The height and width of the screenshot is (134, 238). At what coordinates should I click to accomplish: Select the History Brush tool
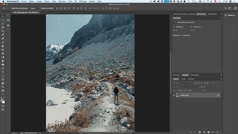tap(3, 50)
